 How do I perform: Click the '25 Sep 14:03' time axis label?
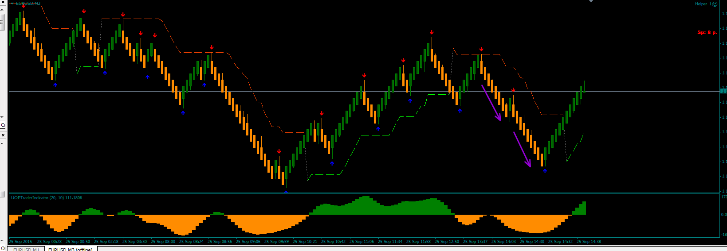(x=503, y=242)
